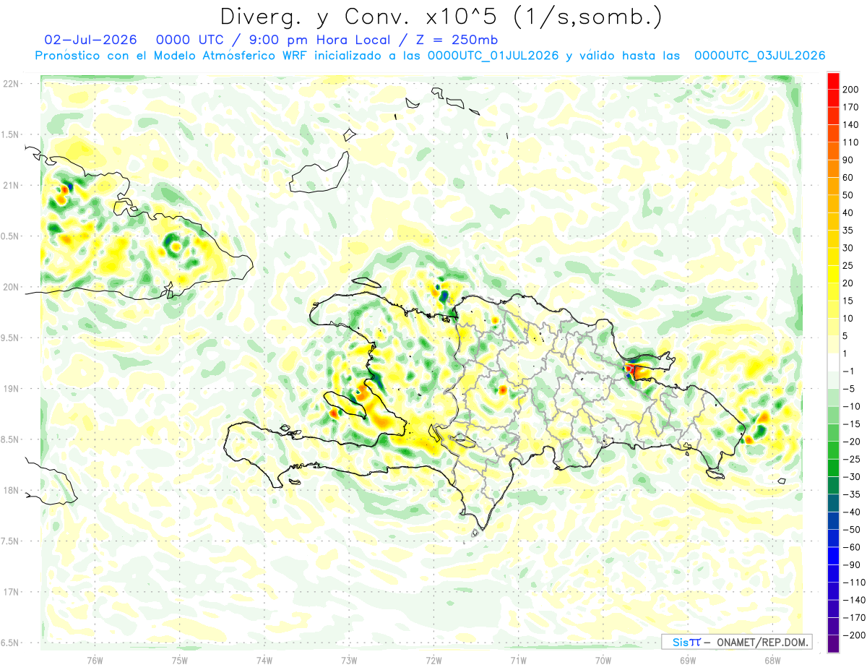Click the white colorbar swatch between 1 and -1
The height and width of the screenshot is (670, 867).
(833, 362)
